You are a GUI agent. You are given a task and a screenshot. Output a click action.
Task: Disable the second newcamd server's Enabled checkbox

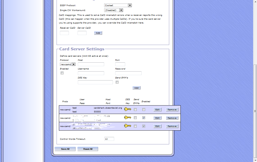click(x=144, y=118)
